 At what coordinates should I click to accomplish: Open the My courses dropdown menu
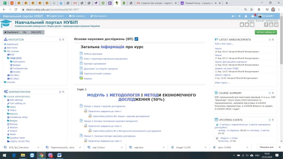tap(77, 16)
